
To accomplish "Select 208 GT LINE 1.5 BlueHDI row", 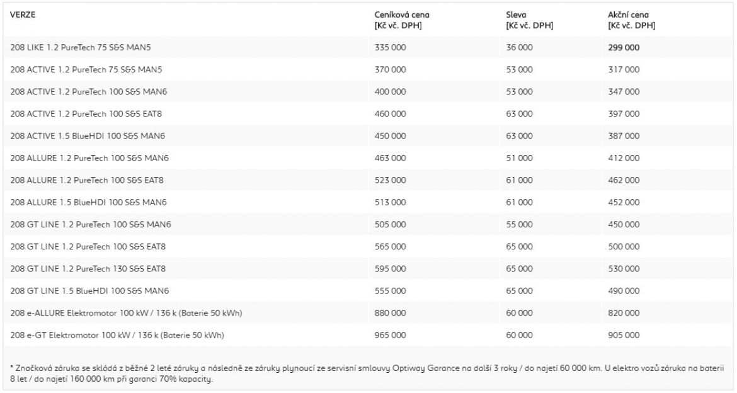I will click(x=368, y=290).
